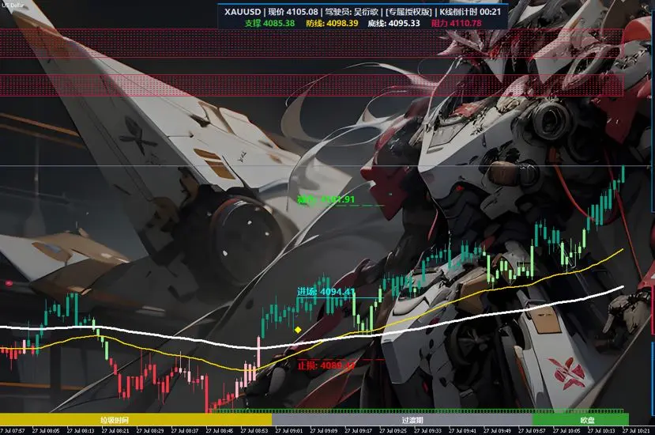Click the green 支撑 4085.38 support value
This screenshot has width=655, height=435.
pos(269,24)
